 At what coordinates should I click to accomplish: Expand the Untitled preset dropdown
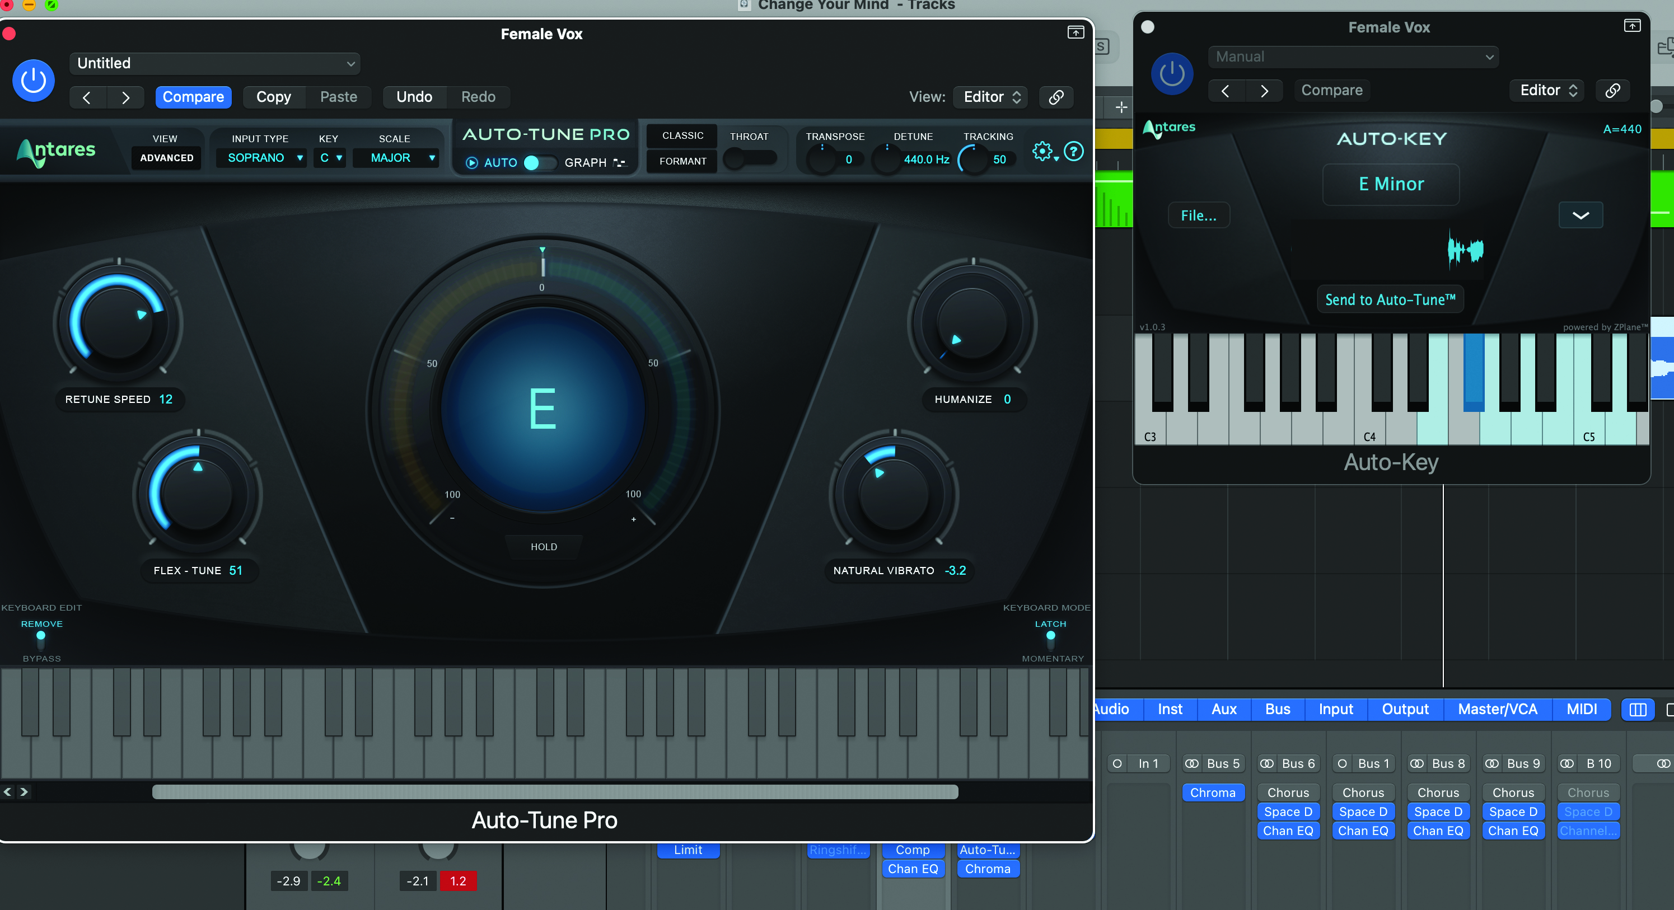tap(214, 64)
